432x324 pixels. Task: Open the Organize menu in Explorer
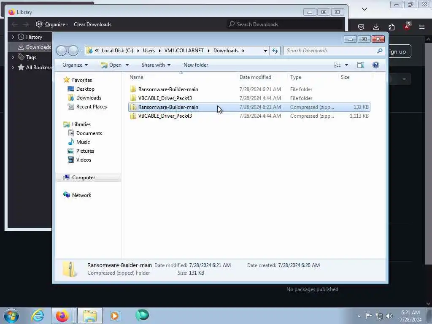[75, 65]
